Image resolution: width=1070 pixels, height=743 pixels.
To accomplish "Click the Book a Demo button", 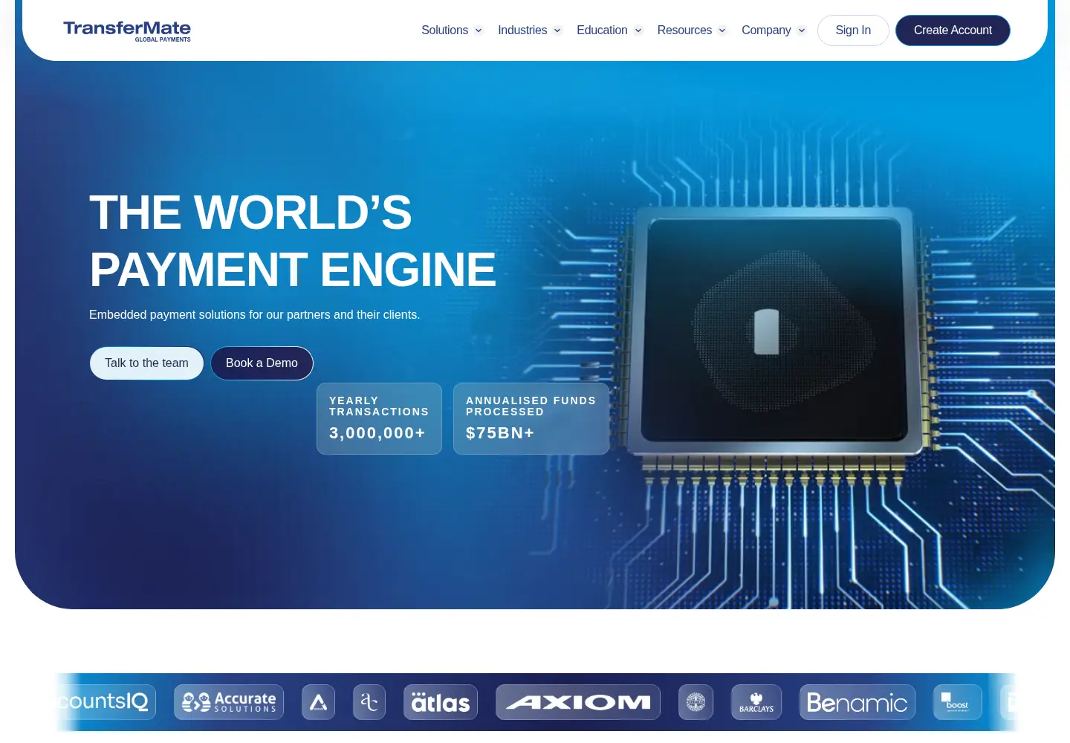I will click(262, 363).
